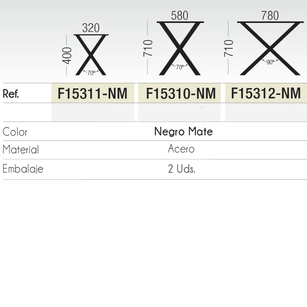Select reference code F15312-NM
This screenshot has height=307, width=307.
pyautogui.click(x=266, y=93)
